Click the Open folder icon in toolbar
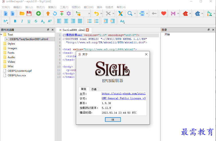 coord(22,13)
